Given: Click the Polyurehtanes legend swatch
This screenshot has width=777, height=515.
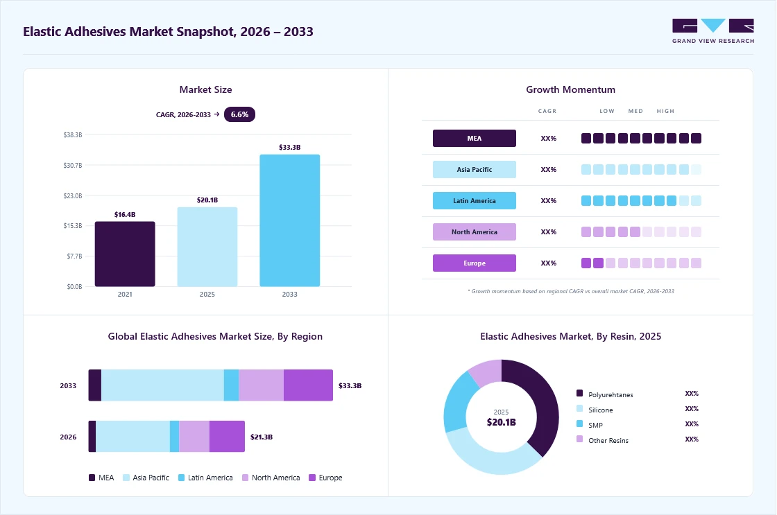Looking at the screenshot, I should point(579,393).
